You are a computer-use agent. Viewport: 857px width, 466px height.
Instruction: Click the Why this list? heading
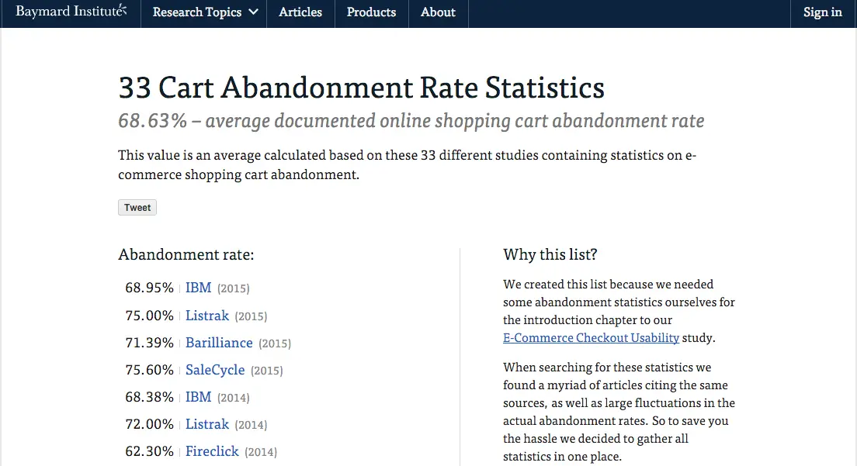click(550, 255)
